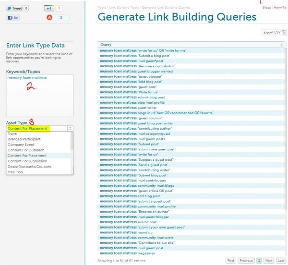288x265 pixels.
Task: Choose Deals/Discounts/Coupons asset type option
Action: click(x=29, y=167)
